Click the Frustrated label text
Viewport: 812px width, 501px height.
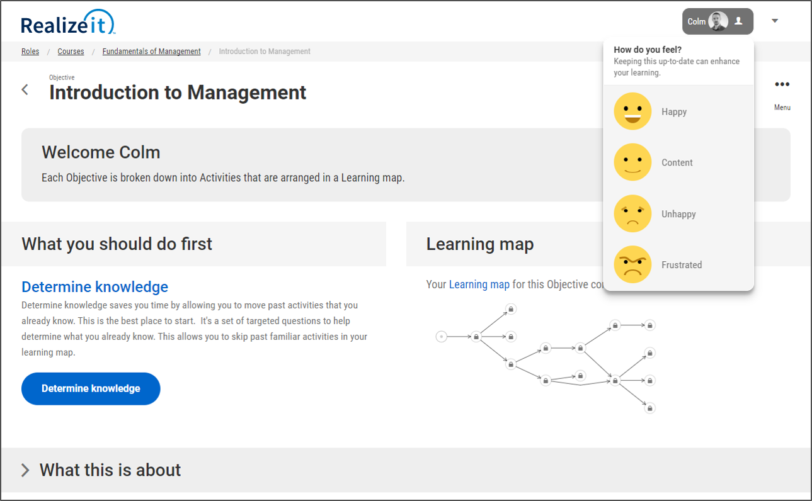pos(682,265)
